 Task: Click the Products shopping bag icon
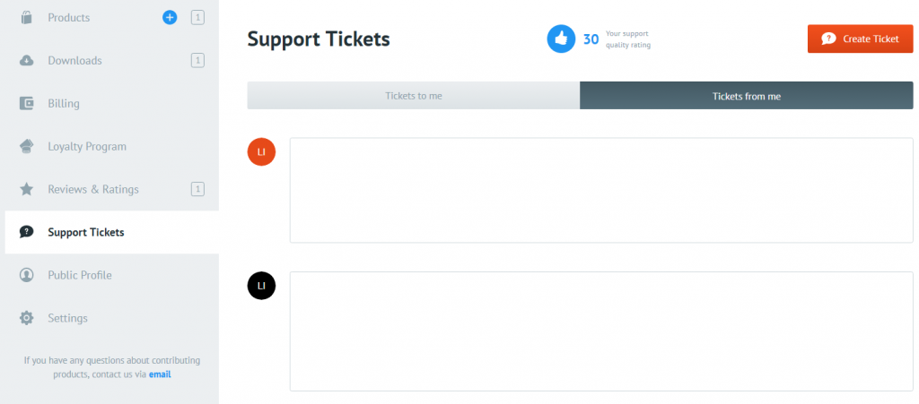[x=27, y=17]
